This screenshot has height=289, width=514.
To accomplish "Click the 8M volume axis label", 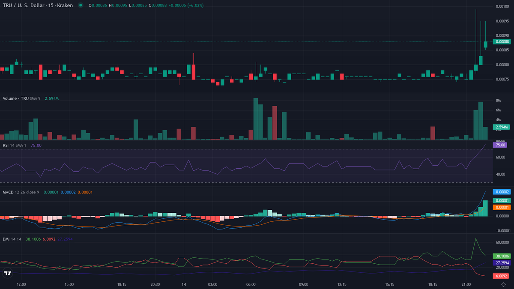I will [499, 101].
